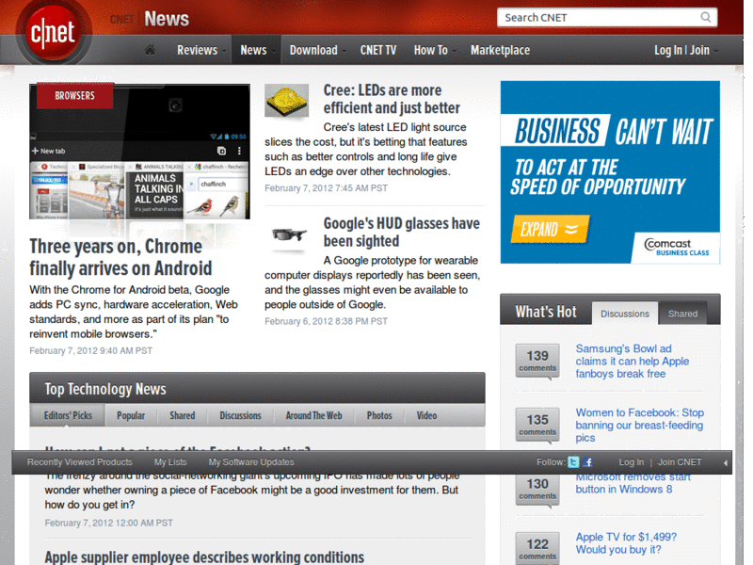Go to CNET TV
This screenshot has width=753, height=565.
(x=378, y=50)
